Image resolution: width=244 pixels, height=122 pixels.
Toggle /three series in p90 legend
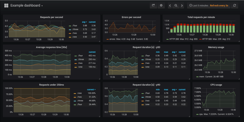148,97
